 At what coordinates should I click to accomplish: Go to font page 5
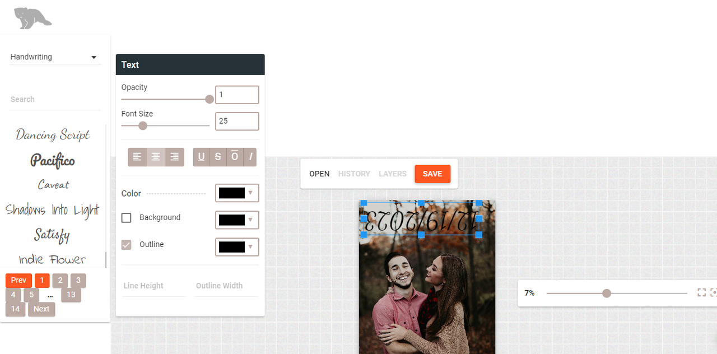31,295
